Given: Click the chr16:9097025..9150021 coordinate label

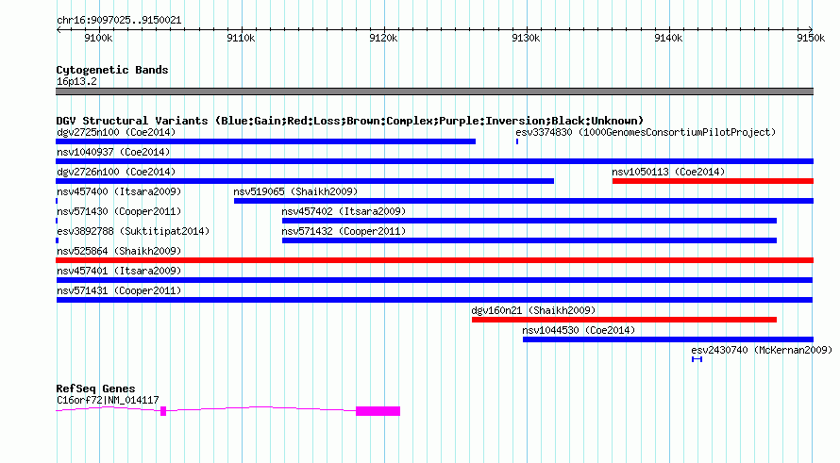Looking at the screenshot, I should pos(119,20).
